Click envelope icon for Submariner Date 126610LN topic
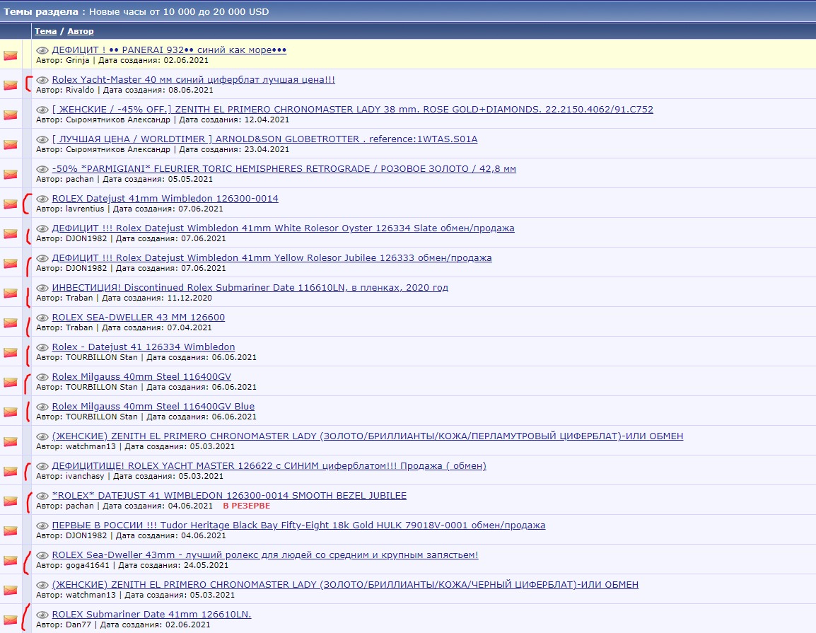The height and width of the screenshot is (633, 816). 11,619
